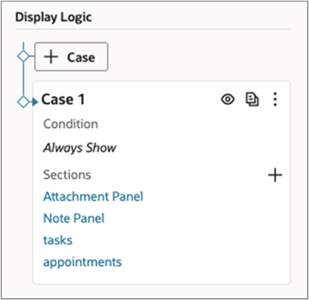Click the plus symbol inside the Case button

51,57
